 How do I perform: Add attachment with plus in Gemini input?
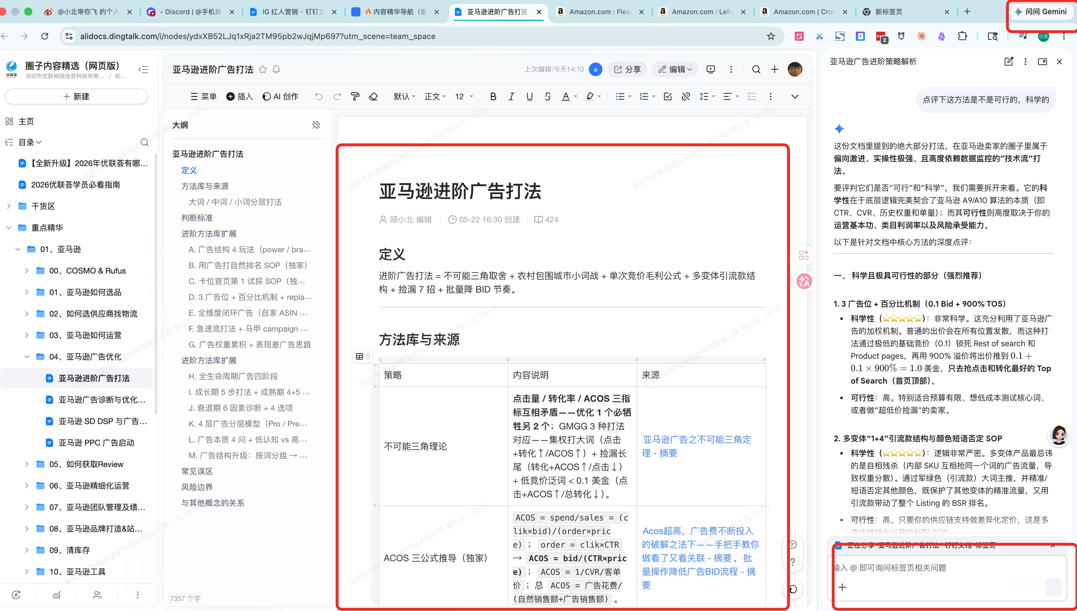(x=842, y=587)
